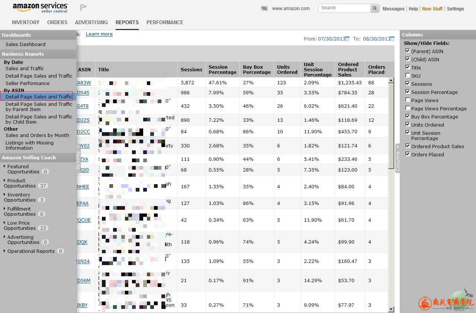Open ASIN link ending in IKBY
The width and height of the screenshot is (476, 313).
(82, 305)
